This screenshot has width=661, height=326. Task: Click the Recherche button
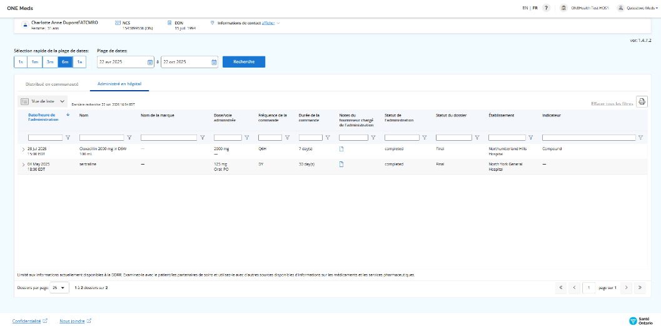243,62
